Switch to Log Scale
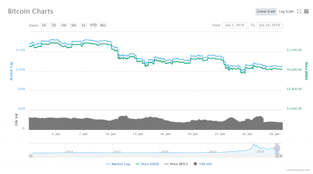Viewport: 313px width, 174px height. [x=286, y=11]
